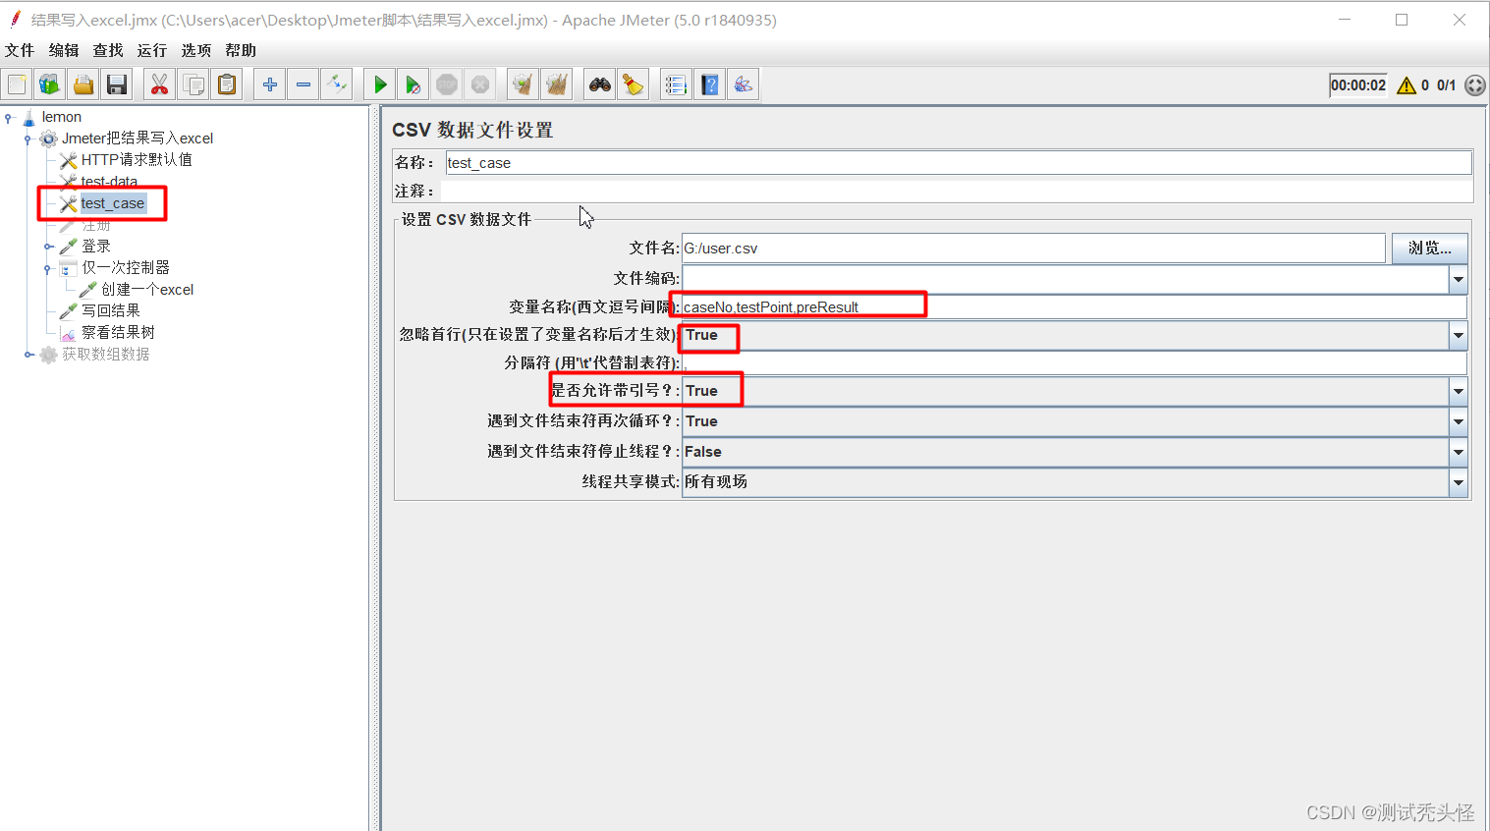The width and height of the screenshot is (1490, 831).
Task: Open the 查找 menu
Action: (108, 50)
